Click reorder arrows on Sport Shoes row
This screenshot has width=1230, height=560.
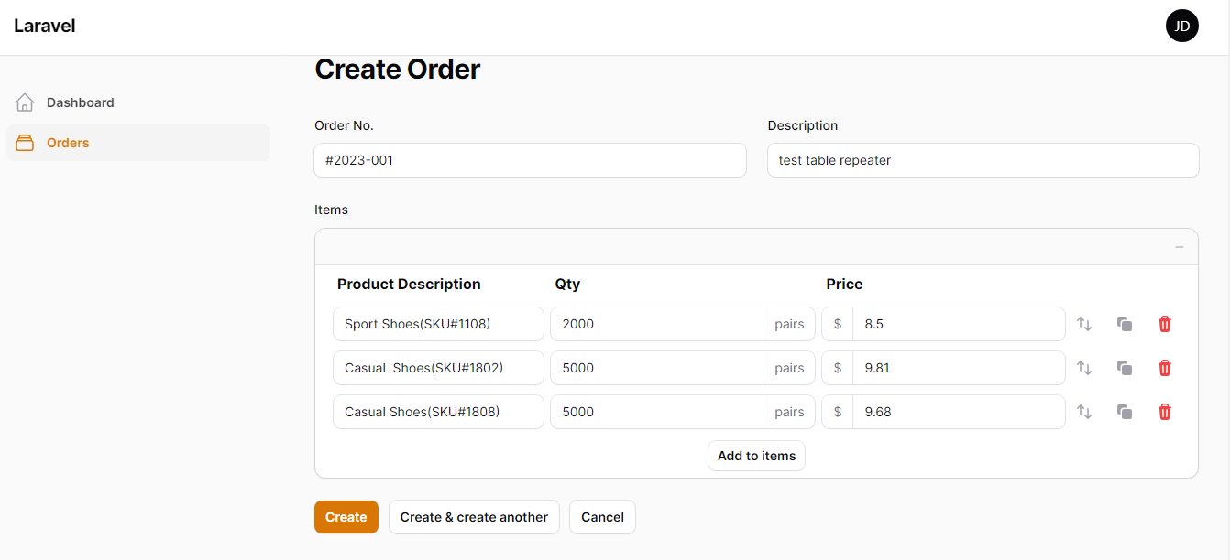coord(1084,324)
